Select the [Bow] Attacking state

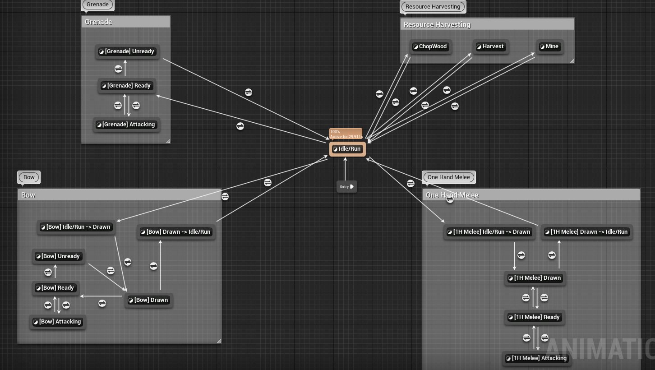[x=57, y=322]
